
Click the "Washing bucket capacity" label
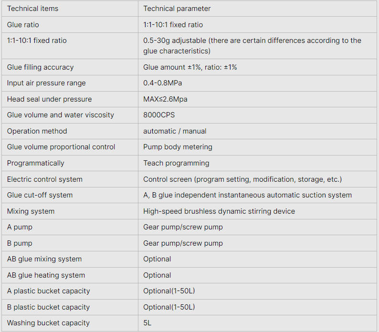click(48, 323)
